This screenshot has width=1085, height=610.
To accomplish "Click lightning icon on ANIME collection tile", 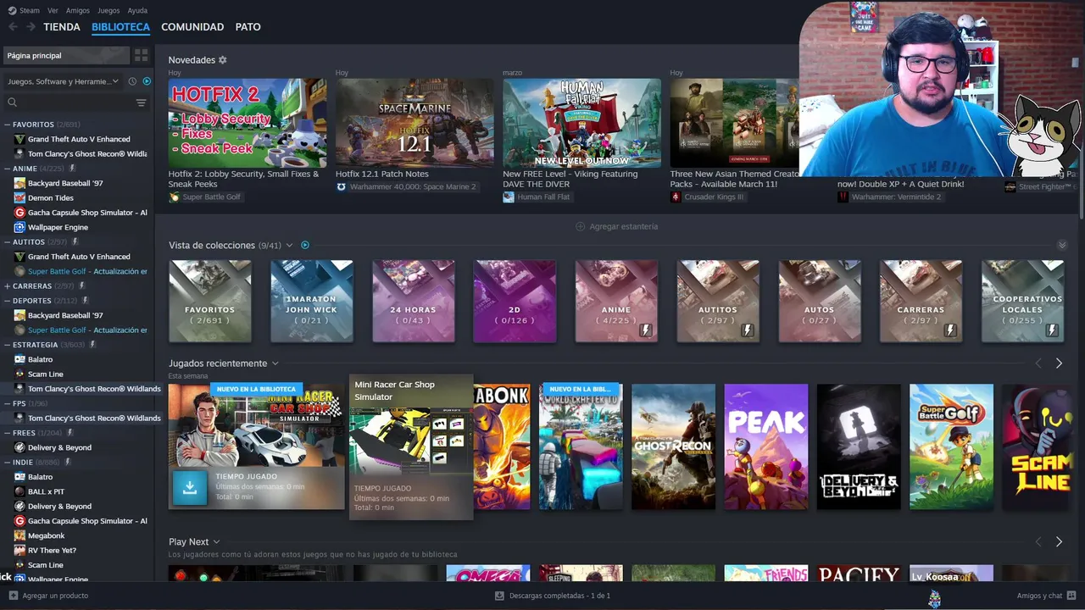I will (646, 330).
